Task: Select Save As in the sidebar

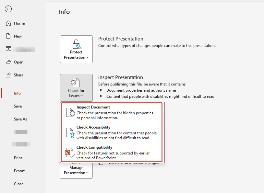Action: 20,119
